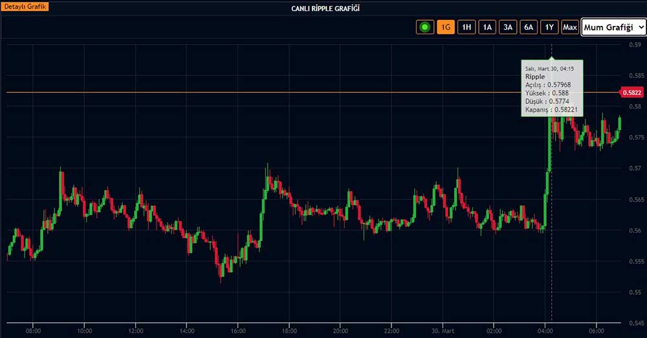647x338 pixels.
Task: Click the 12:00 time axis label
Action: pyautogui.click(x=136, y=331)
